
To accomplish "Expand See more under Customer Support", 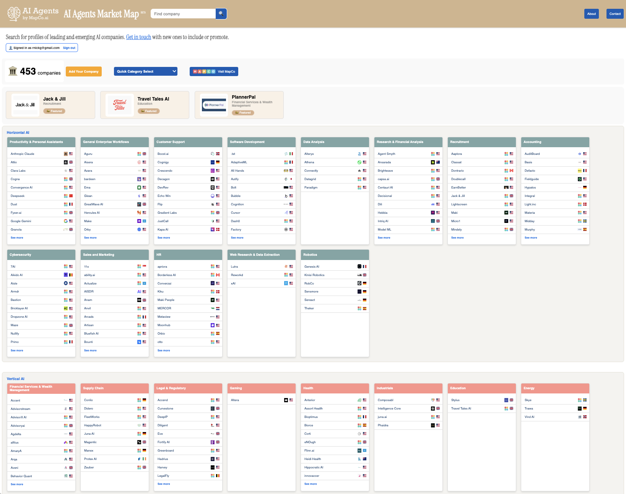I will tap(164, 238).
